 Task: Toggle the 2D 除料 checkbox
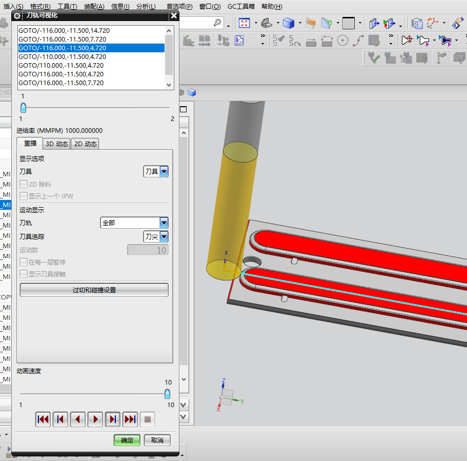pyautogui.click(x=24, y=184)
